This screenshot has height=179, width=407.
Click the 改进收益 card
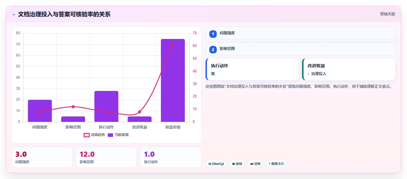(x=349, y=69)
